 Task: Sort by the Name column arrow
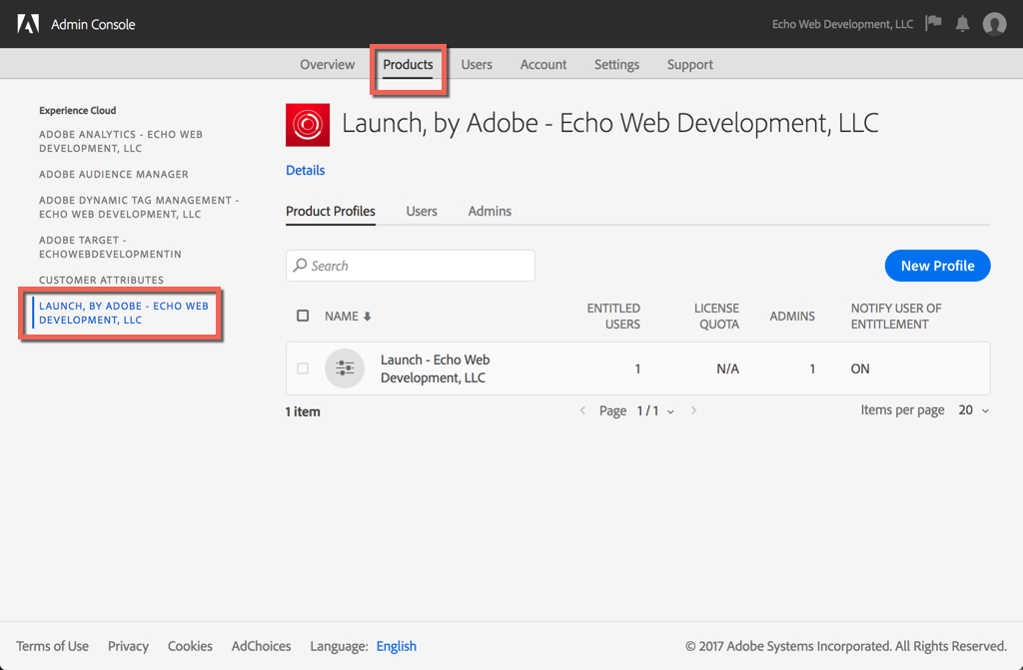(368, 317)
